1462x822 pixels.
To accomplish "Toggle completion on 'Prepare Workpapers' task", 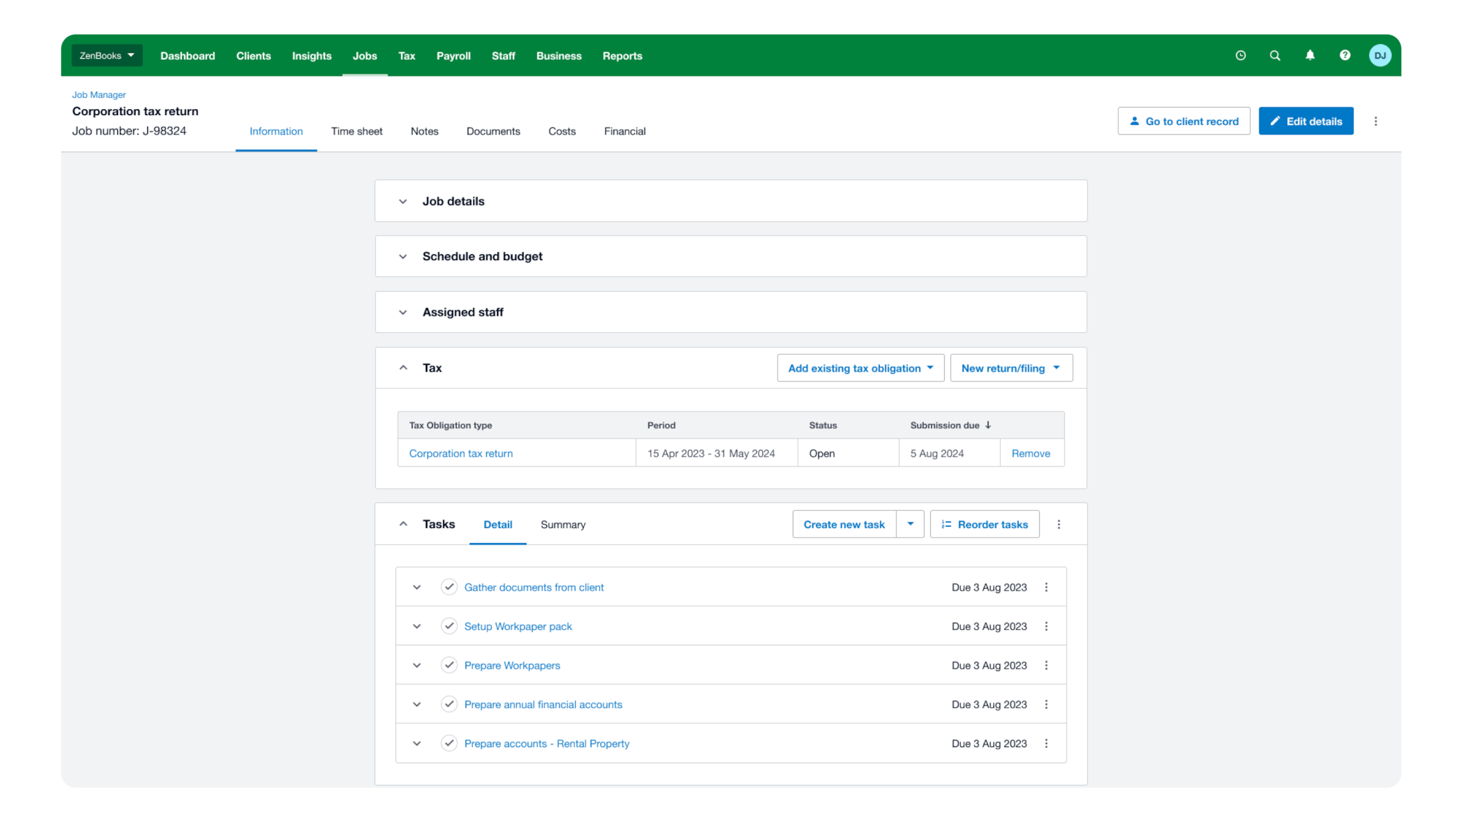I will pos(449,665).
